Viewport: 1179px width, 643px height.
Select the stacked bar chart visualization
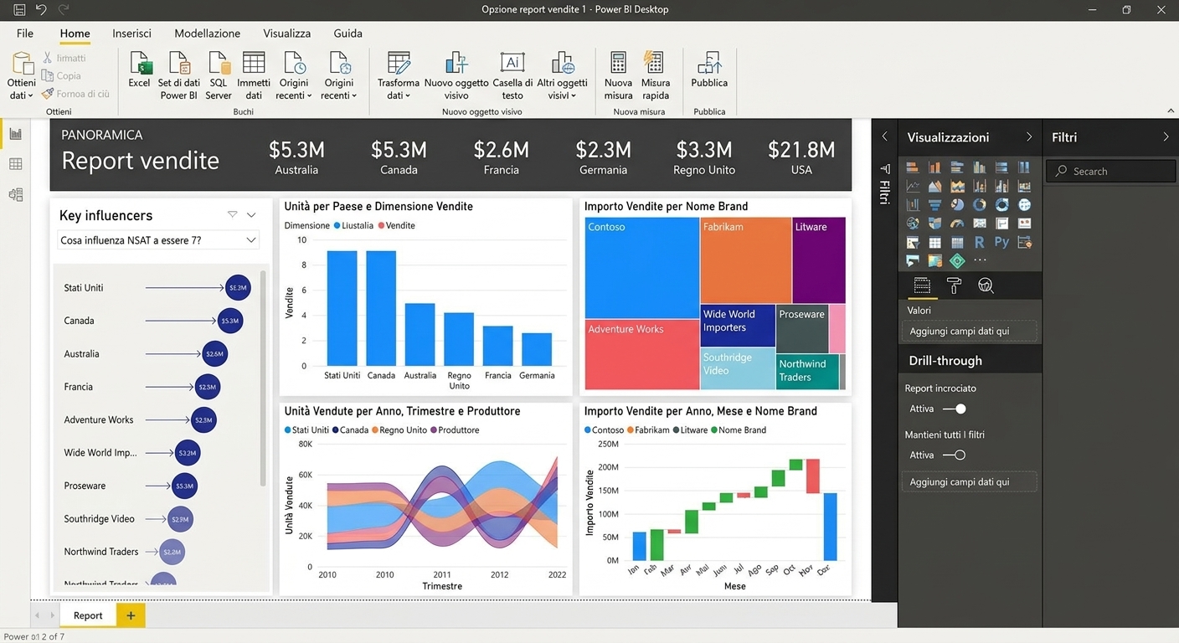tap(913, 167)
